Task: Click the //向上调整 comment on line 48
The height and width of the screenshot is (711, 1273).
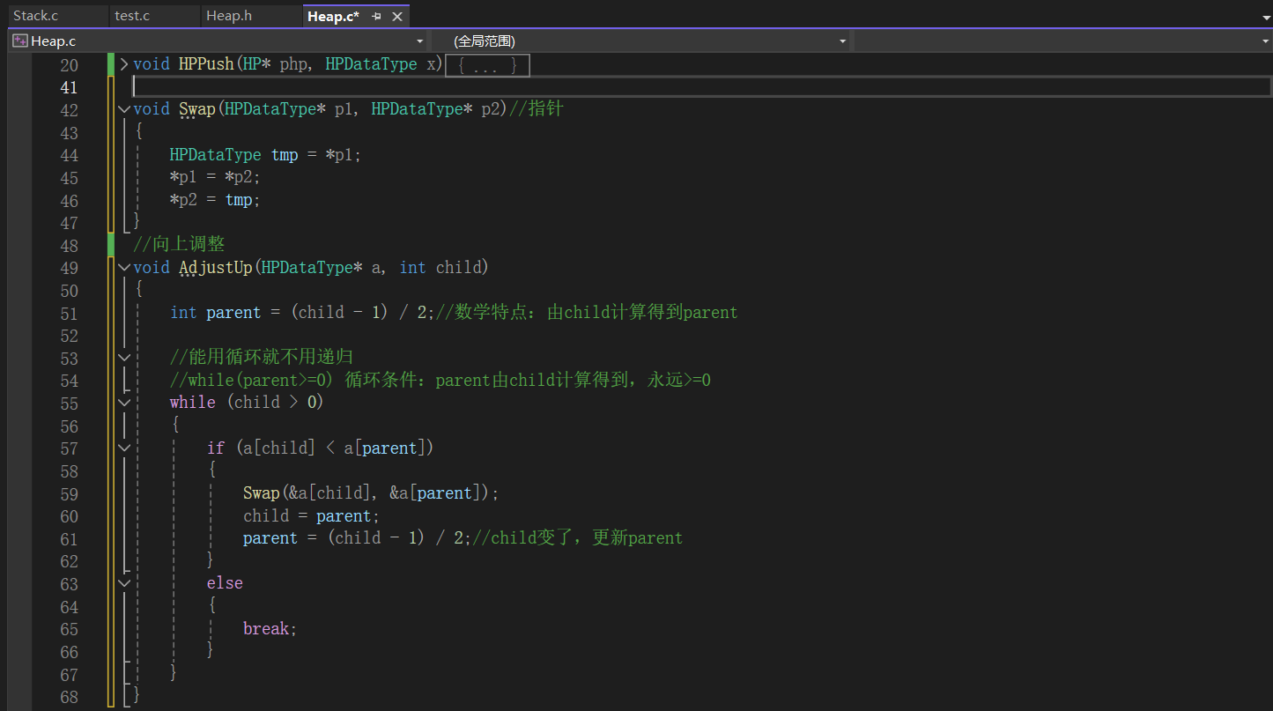Action: [x=179, y=244]
